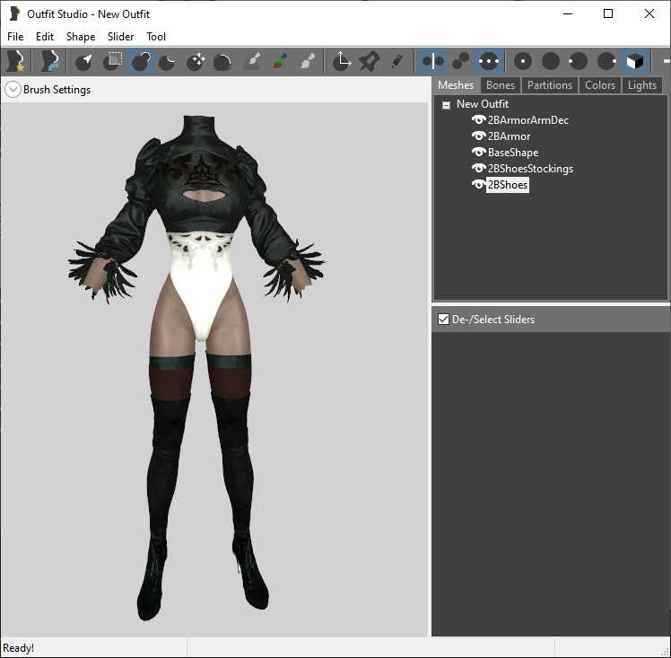Click the Pivot pushpin tool icon
Image resolution: width=671 pixels, height=658 pixels.
click(370, 61)
